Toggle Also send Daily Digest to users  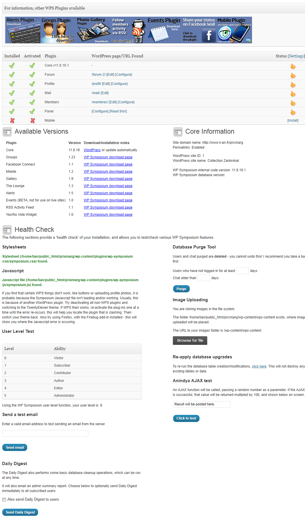point(4,499)
